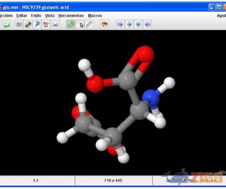
Task: Go to the first frame
Action: (120, 25)
